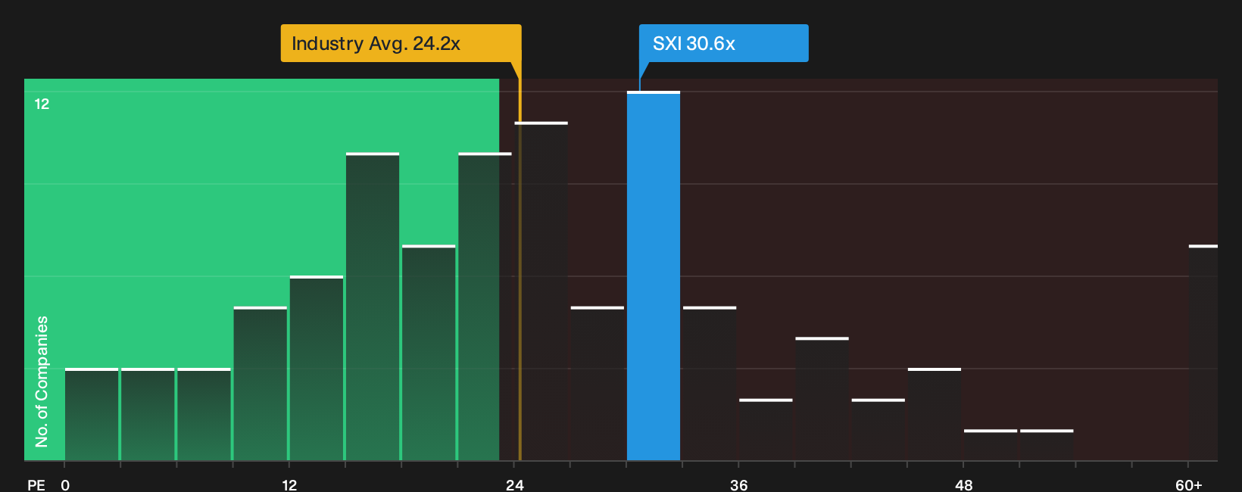1242x492 pixels.
Task: Select the dark bar starting at PE 36
Action: [766, 429]
